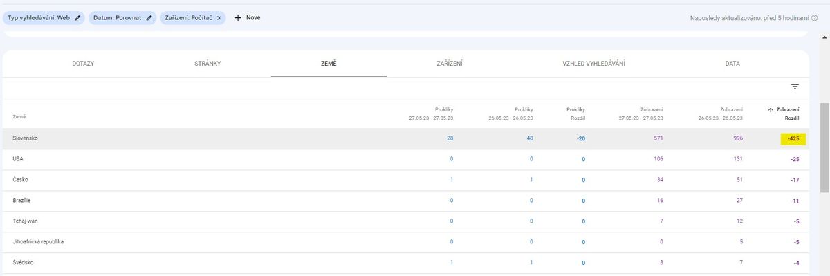Sort by the Země column header
Screen dimensions: 830x276
pyautogui.click(x=19, y=117)
